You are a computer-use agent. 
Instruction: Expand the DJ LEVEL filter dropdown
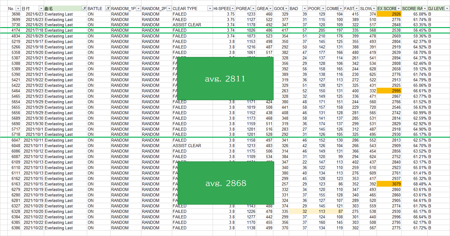447,9
